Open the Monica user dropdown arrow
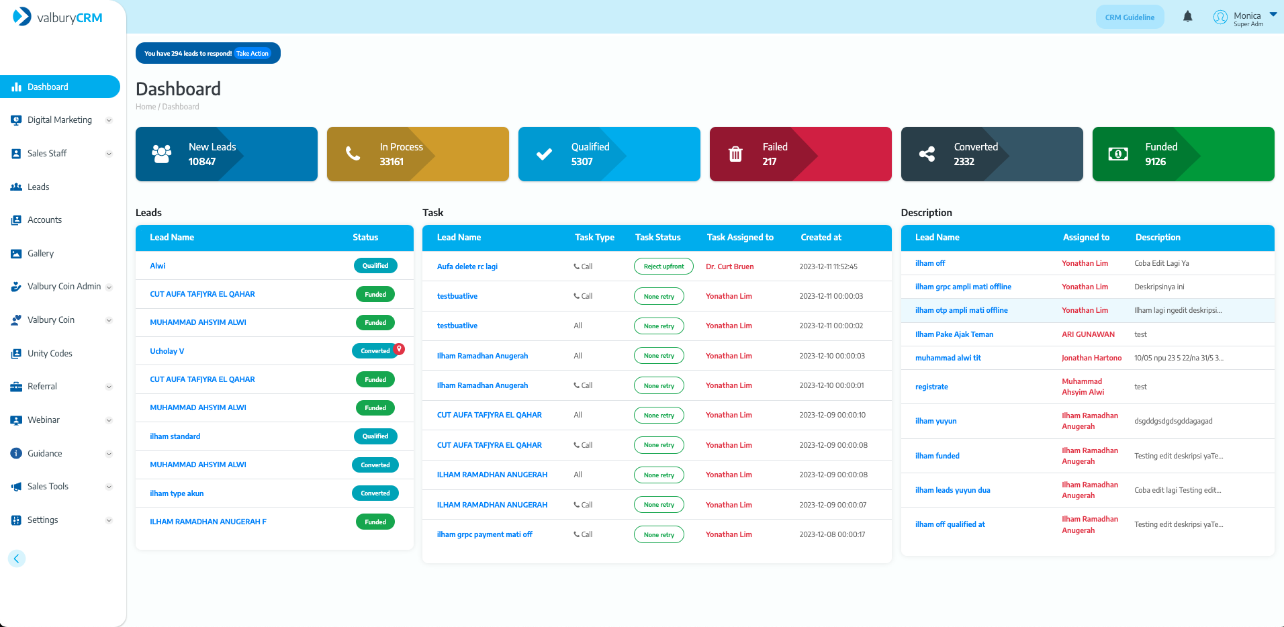 [x=1273, y=14]
